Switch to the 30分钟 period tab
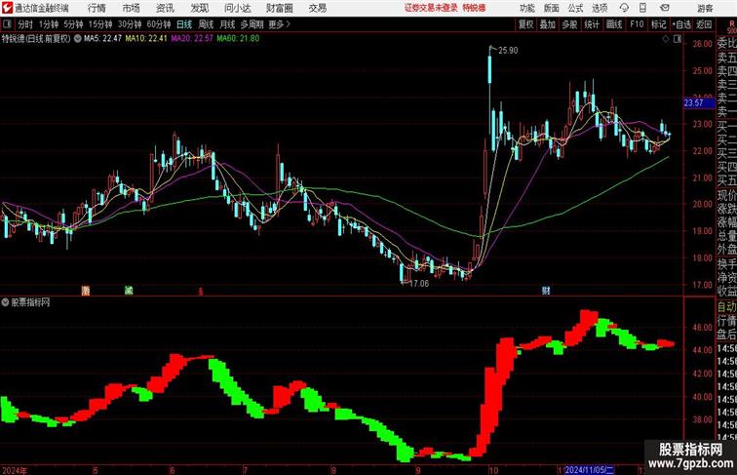Image resolution: width=737 pixels, height=475 pixels. [x=130, y=24]
